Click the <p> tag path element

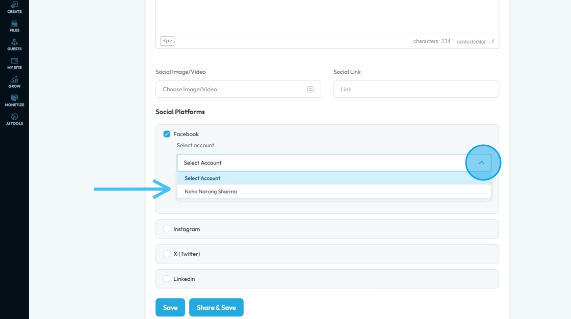tap(167, 41)
